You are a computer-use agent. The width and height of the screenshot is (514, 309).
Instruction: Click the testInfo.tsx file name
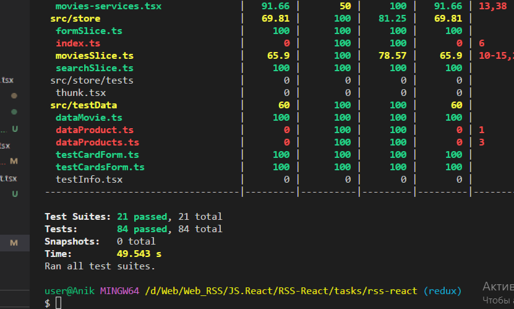click(x=89, y=180)
